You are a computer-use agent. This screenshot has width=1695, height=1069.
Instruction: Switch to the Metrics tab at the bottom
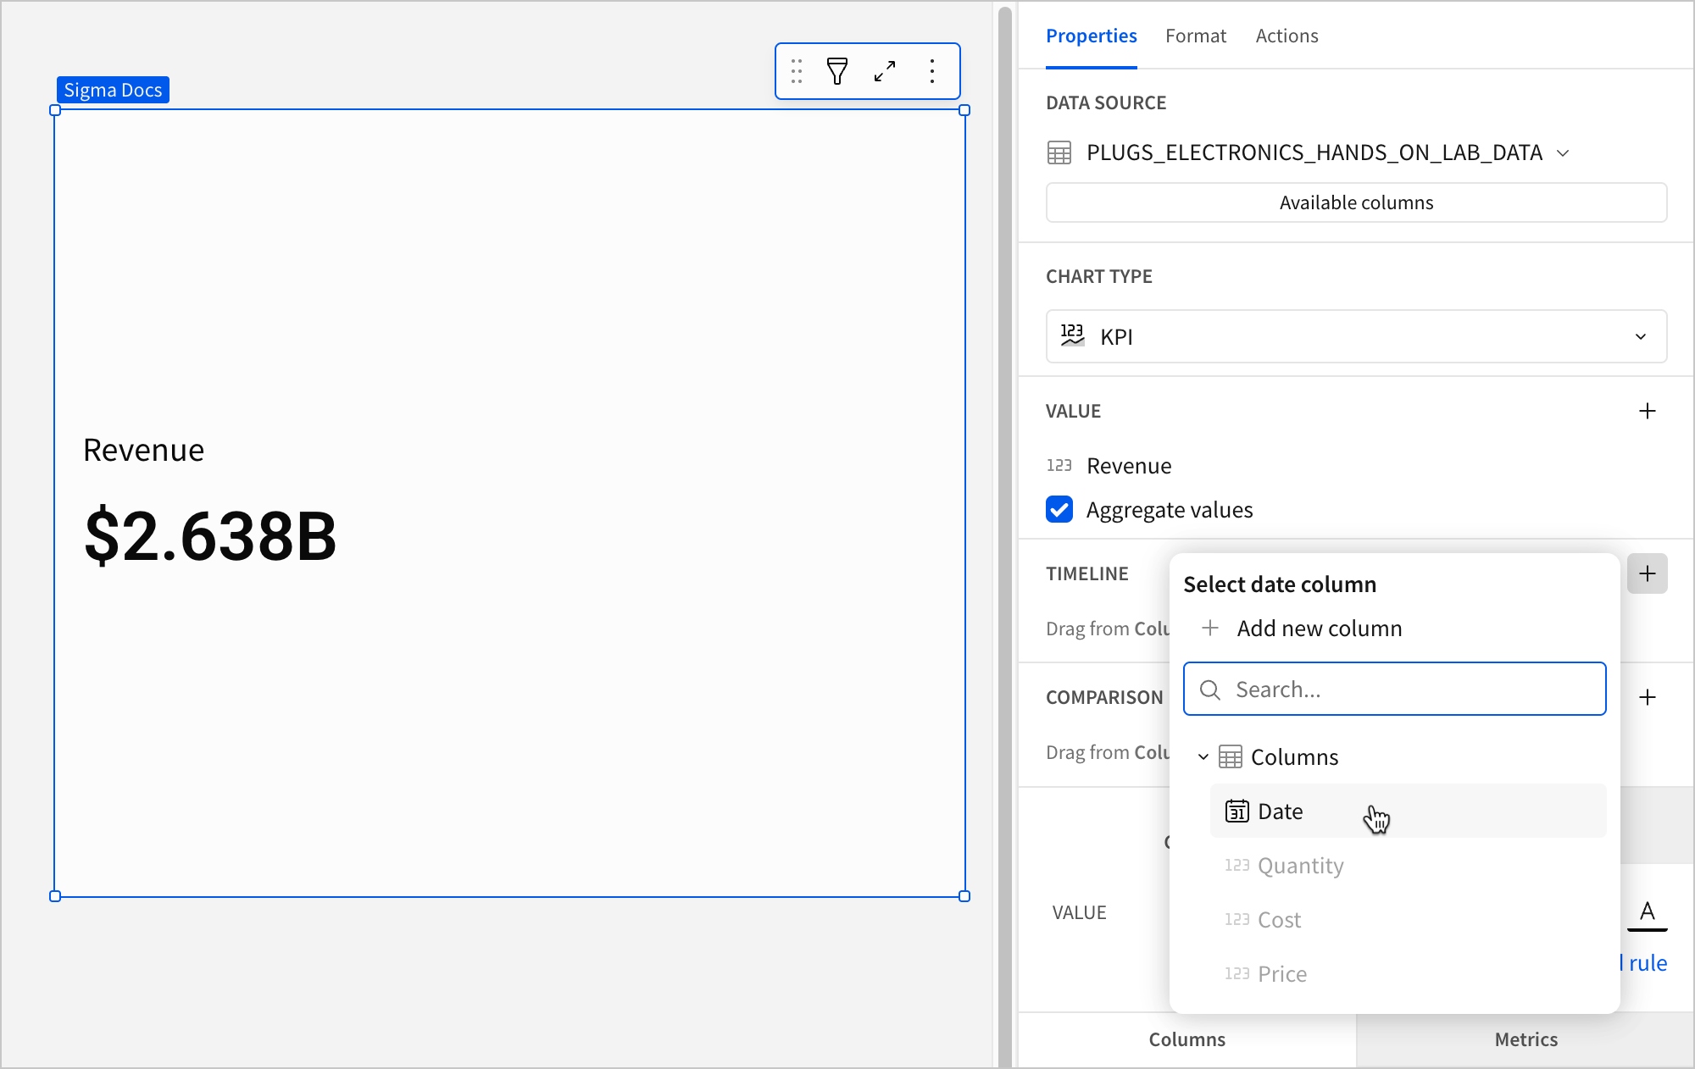click(x=1525, y=1039)
